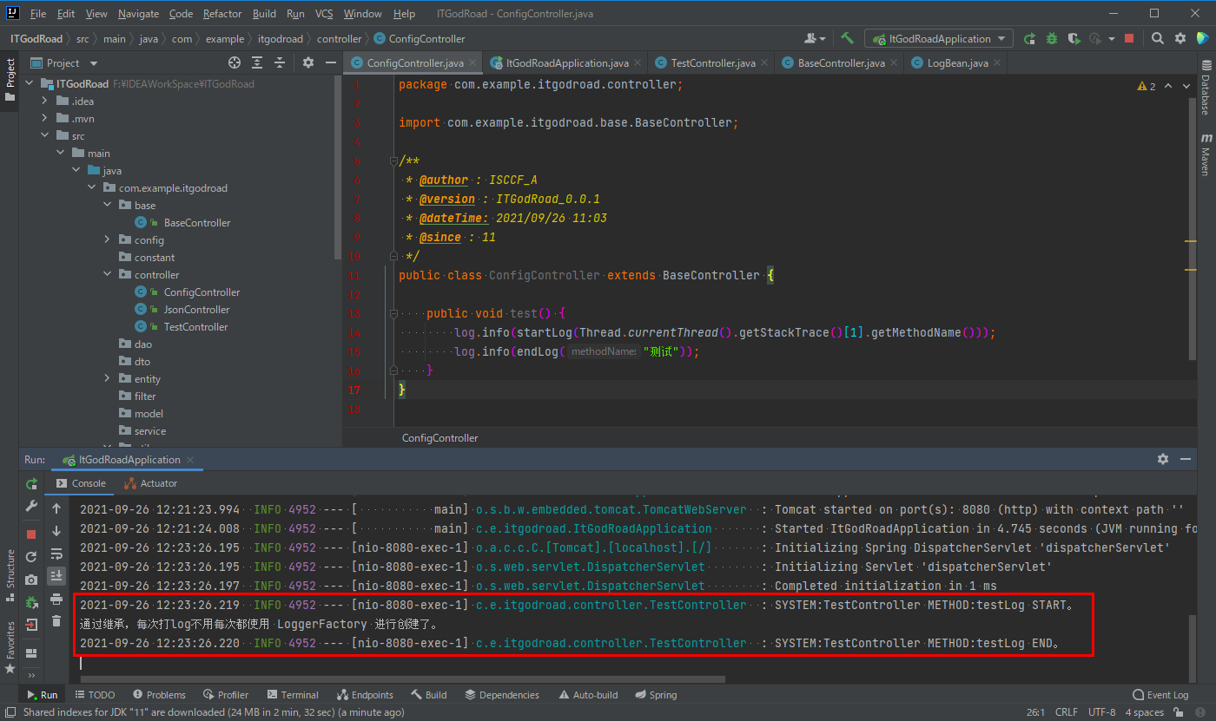Toggle soft-wrap in the console
Viewport: 1216px width, 721px height.
(56, 554)
